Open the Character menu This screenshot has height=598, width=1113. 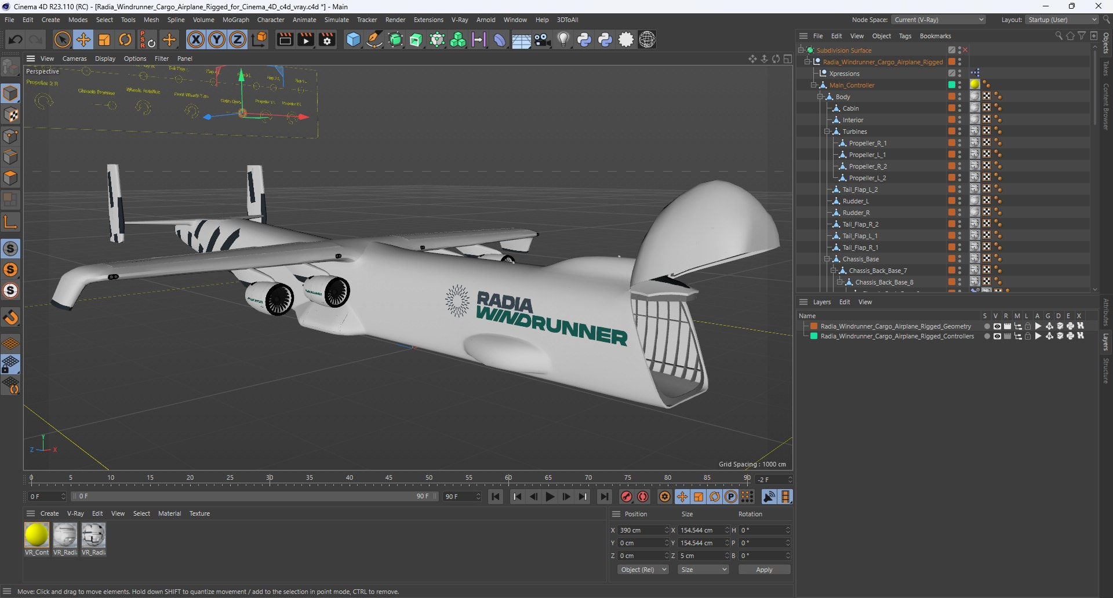coord(271,20)
